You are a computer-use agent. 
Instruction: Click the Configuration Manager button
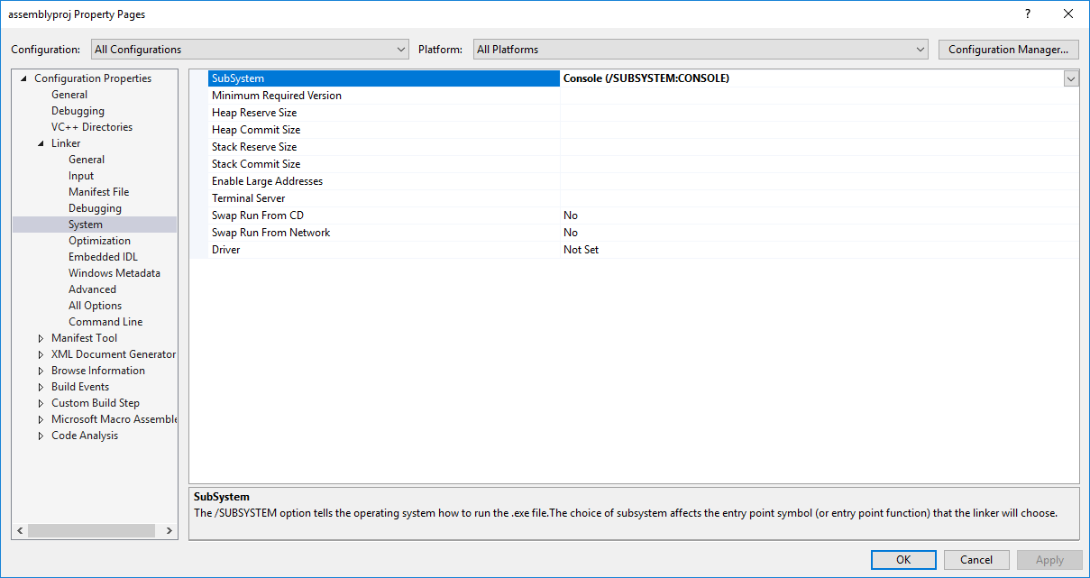click(x=1009, y=50)
